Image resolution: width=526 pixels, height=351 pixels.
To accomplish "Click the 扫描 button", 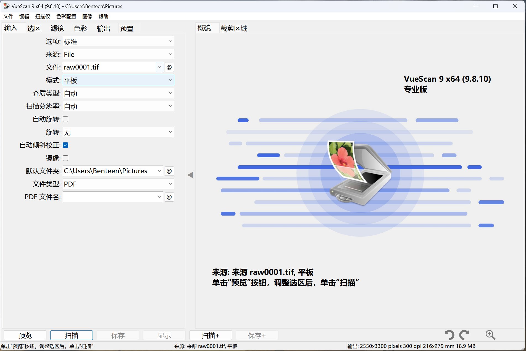I will click(x=72, y=335).
